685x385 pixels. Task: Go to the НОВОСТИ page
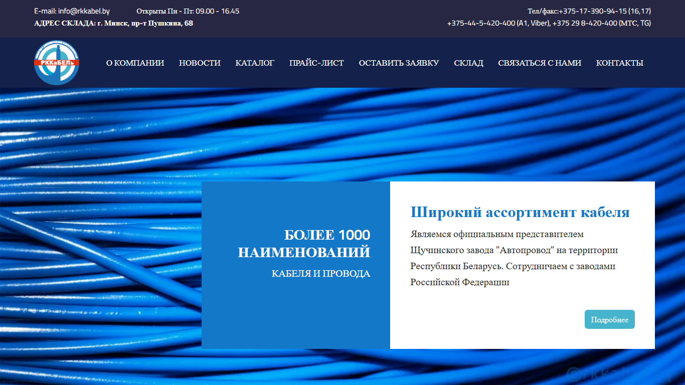[x=200, y=63]
